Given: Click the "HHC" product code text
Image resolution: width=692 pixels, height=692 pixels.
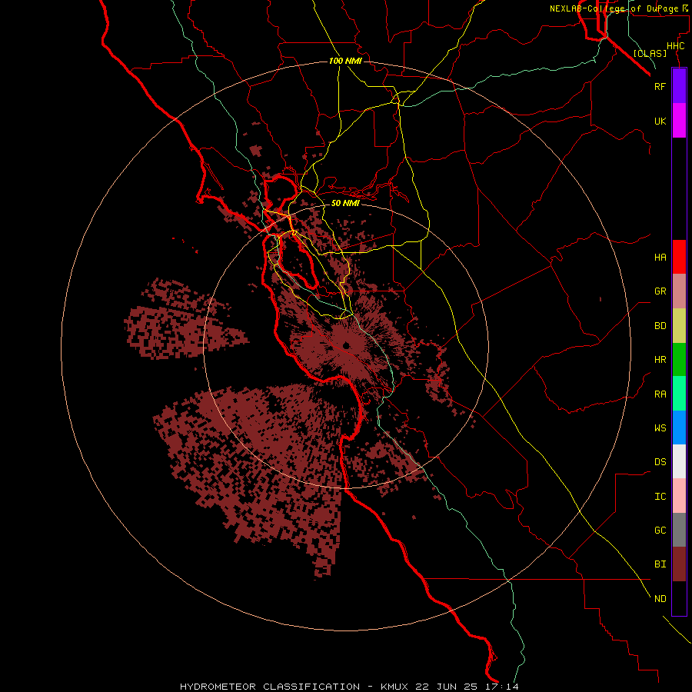Looking at the screenshot, I should (x=675, y=46).
